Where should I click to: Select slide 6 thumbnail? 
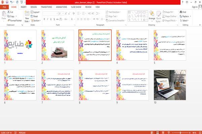coord(20,85)
